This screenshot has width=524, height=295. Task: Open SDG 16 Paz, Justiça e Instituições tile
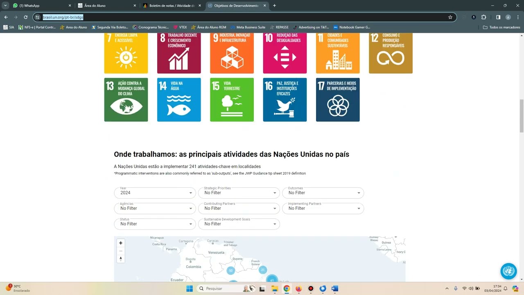[x=285, y=100]
